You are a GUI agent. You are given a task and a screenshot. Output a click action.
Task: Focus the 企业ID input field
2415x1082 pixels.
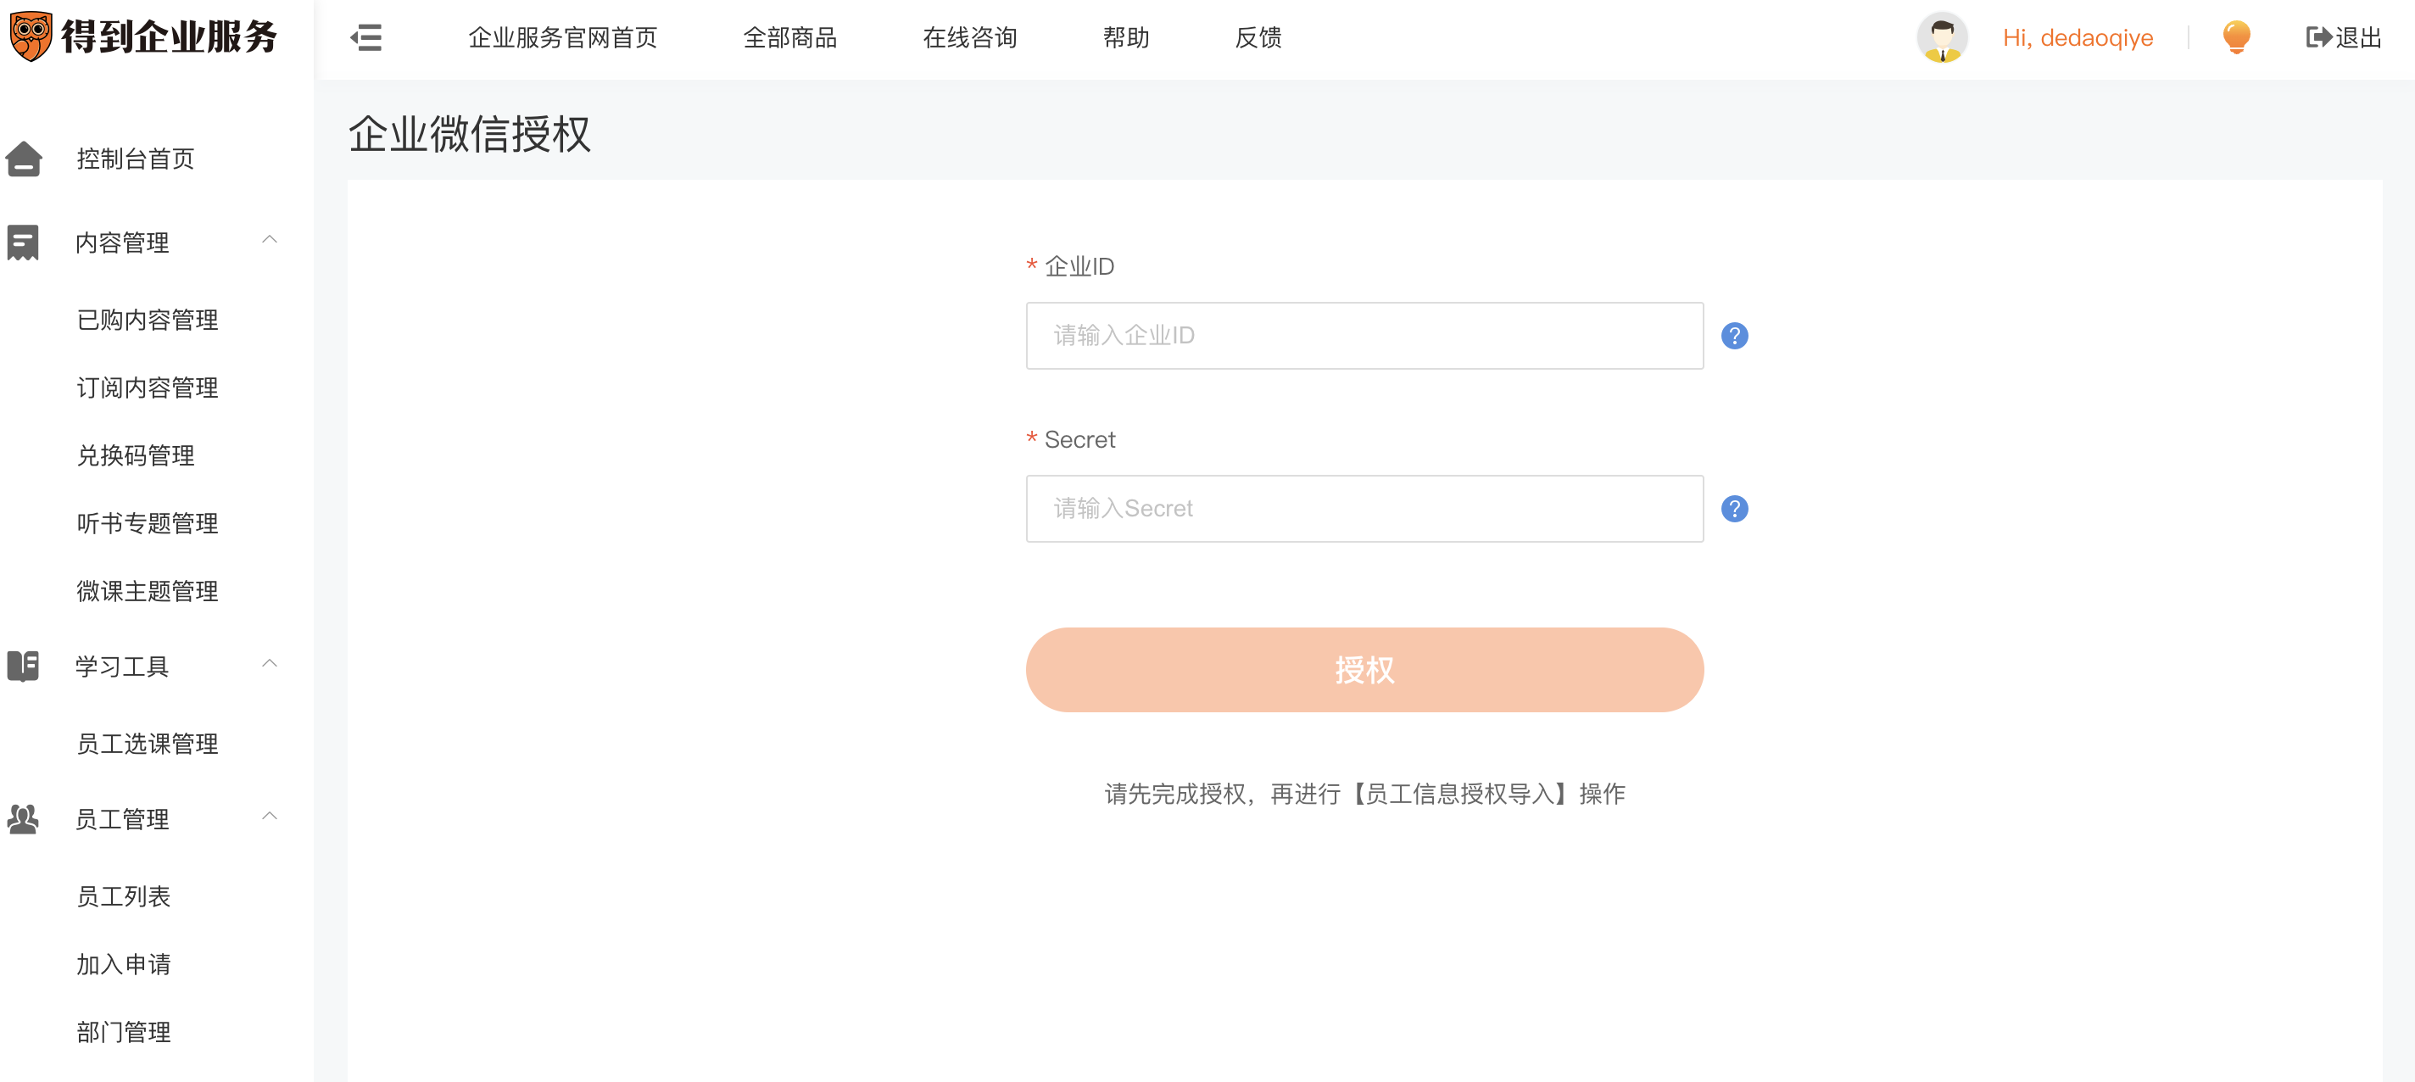pos(1364,336)
